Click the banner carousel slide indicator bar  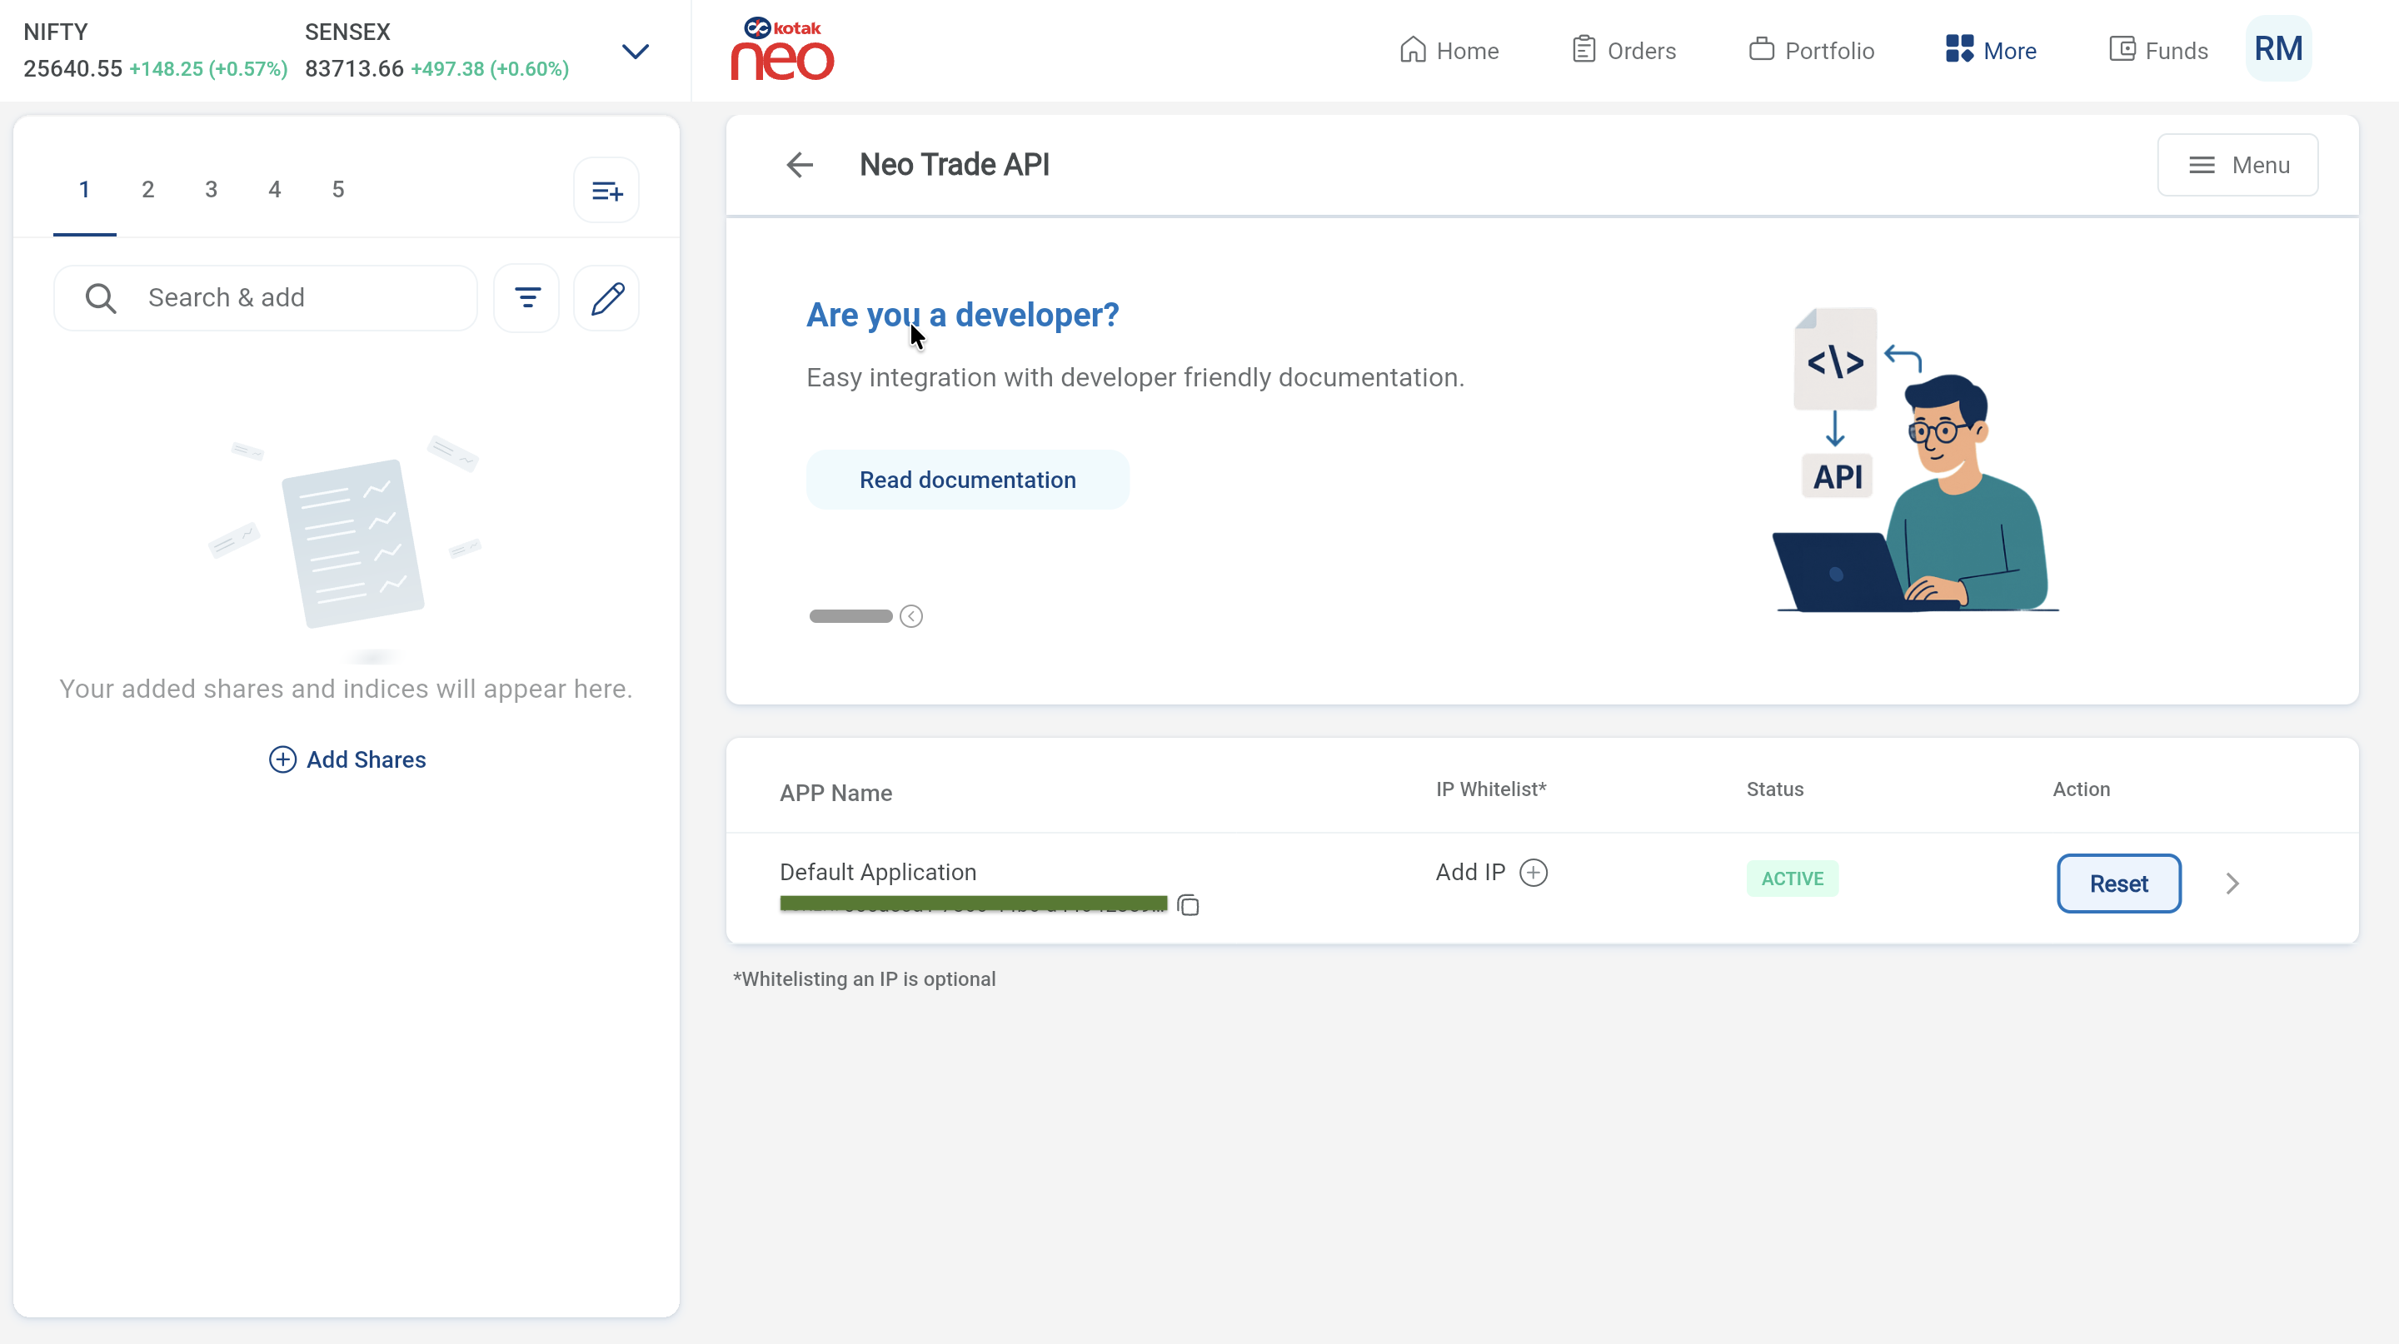(x=850, y=616)
